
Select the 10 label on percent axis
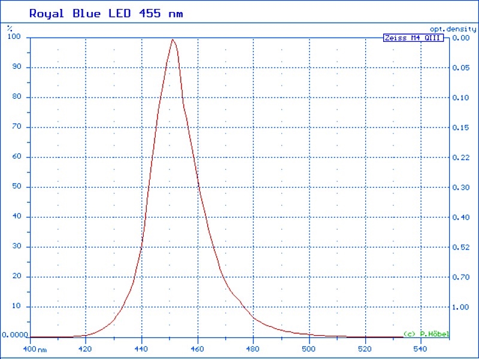16,306
